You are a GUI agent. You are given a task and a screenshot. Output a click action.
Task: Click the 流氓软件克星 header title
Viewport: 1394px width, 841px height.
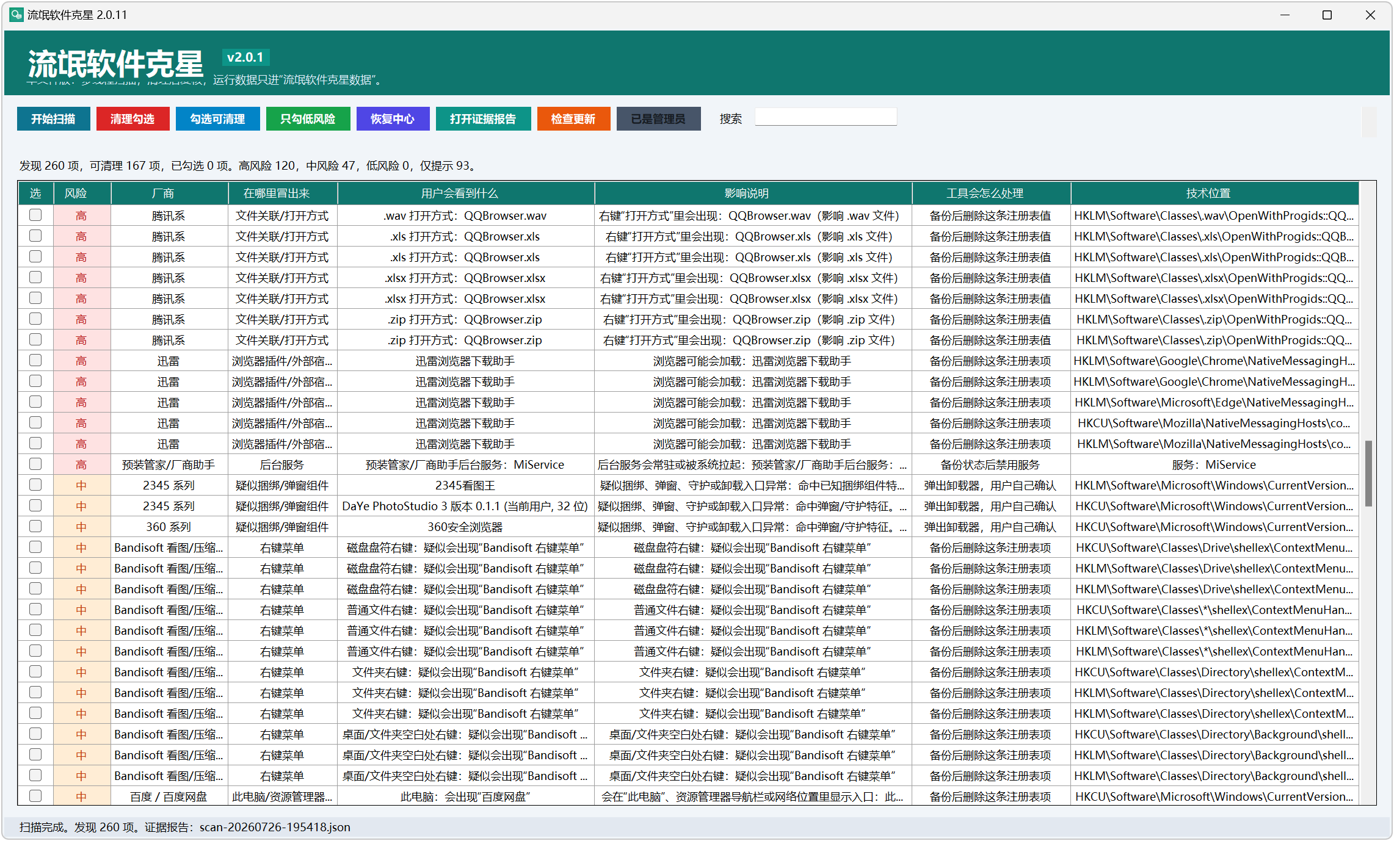(x=115, y=63)
